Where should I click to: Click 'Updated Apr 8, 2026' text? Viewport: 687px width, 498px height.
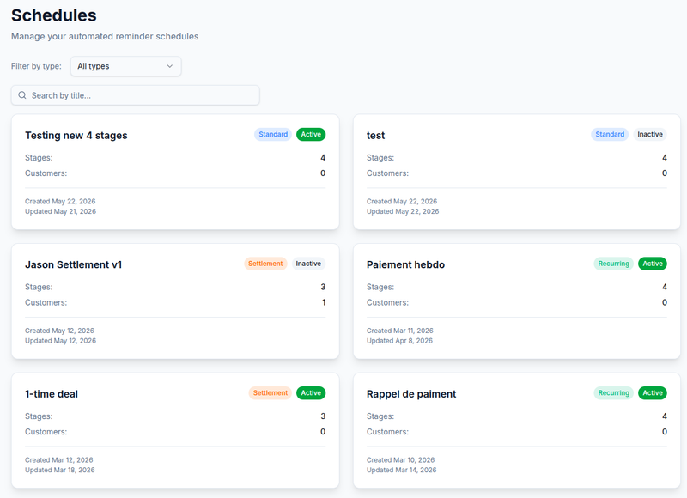pyautogui.click(x=399, y=340)
